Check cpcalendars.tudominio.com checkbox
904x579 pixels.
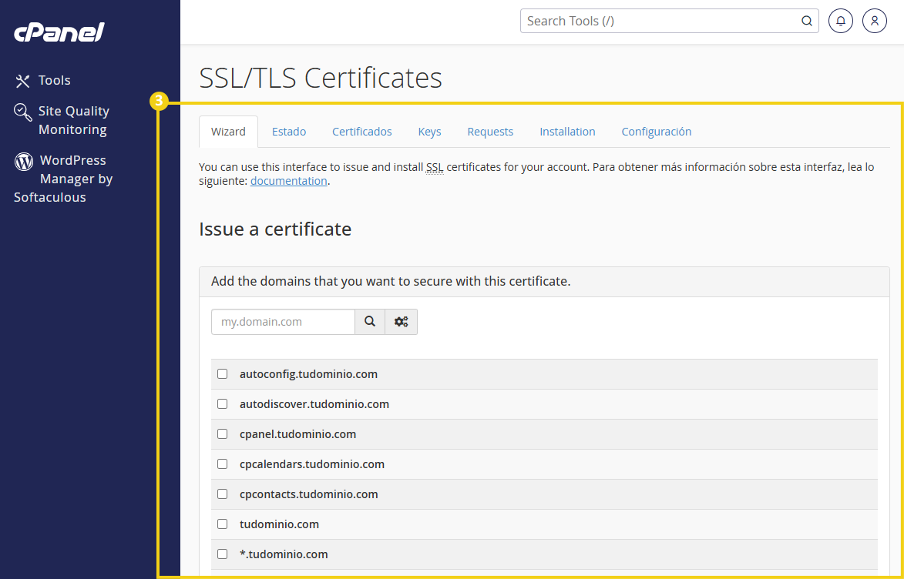[x=223, y=464]
